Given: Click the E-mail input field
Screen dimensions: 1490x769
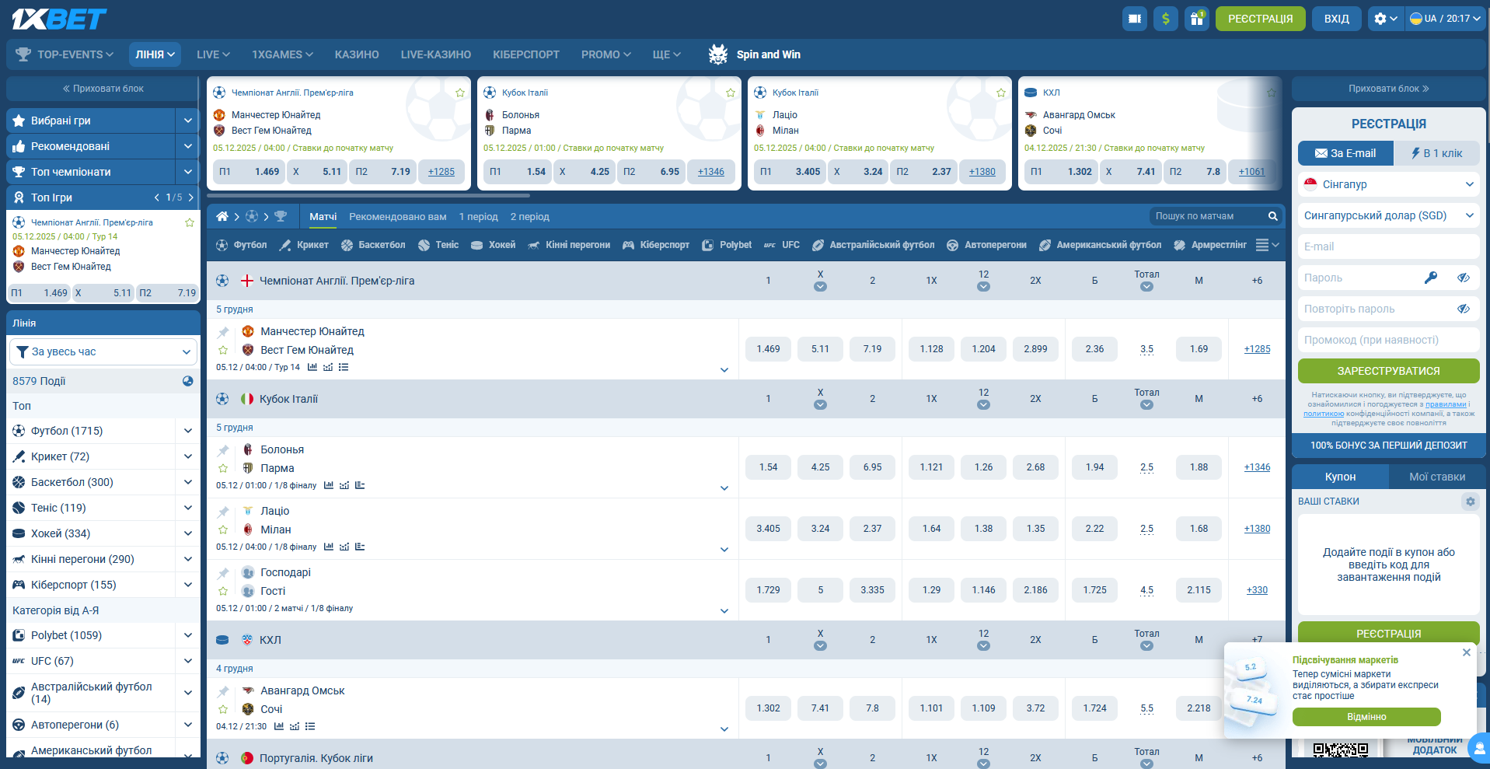Looking at the screenshot, I should point(1388,246).
